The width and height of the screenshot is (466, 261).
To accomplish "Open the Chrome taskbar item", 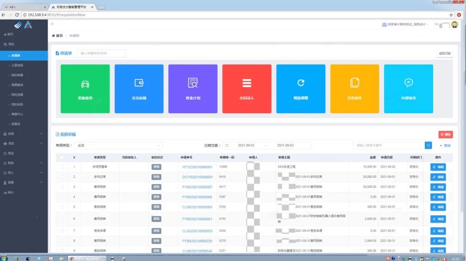I will pos(86,258).
